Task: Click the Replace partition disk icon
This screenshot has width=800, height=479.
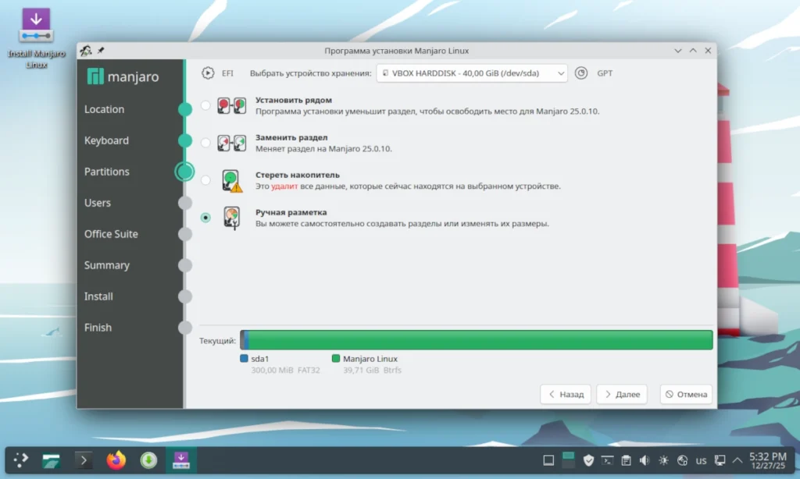Action: [x=231, y=143]
